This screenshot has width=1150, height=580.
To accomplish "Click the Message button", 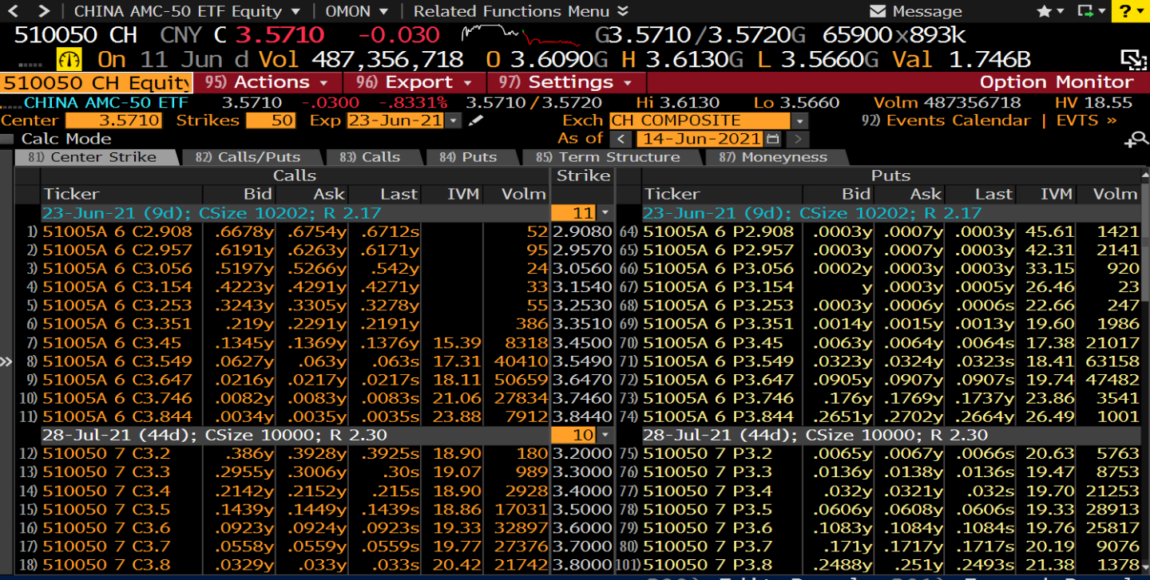I will (x=916, y=11).
